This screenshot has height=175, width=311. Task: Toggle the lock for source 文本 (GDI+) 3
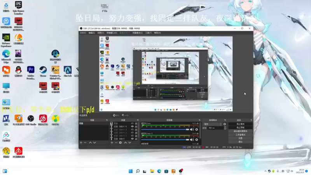click(x=136, y=133)
